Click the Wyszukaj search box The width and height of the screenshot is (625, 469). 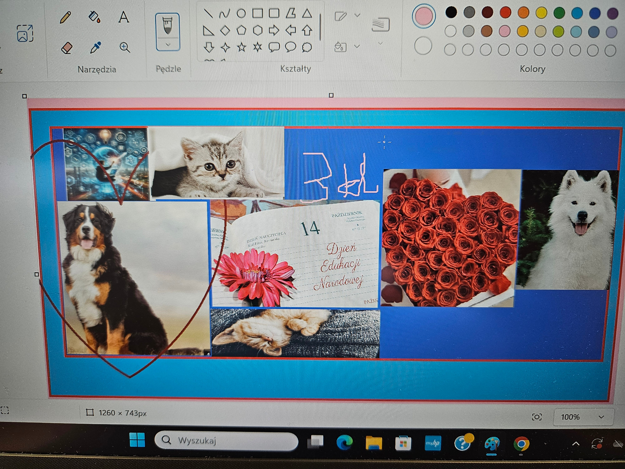[226, 441]
